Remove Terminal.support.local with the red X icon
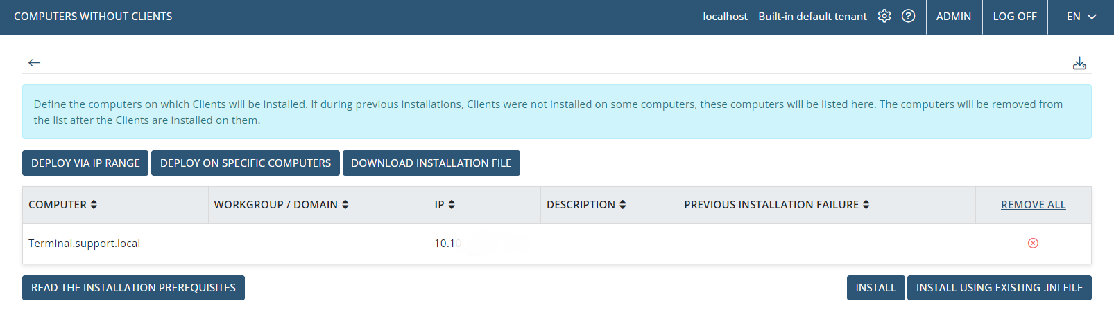The height and width of the screenshot is (310, 1114). [1033, 243]
